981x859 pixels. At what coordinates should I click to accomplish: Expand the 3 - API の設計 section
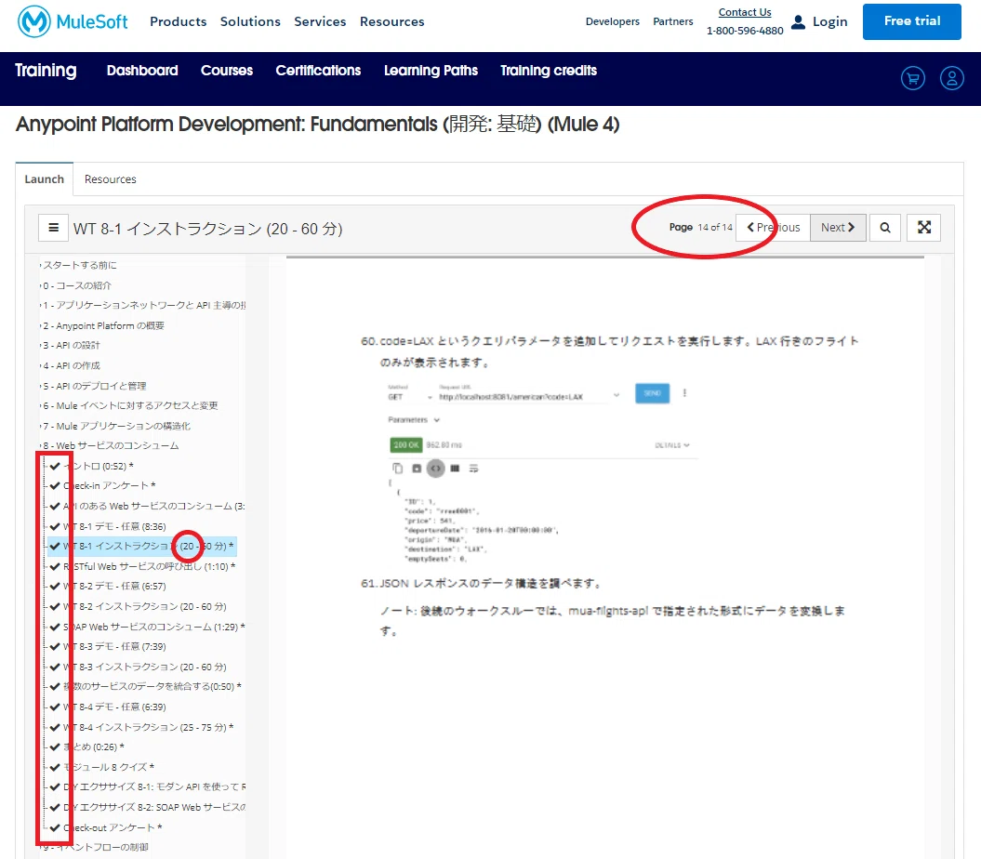point(71,345)
